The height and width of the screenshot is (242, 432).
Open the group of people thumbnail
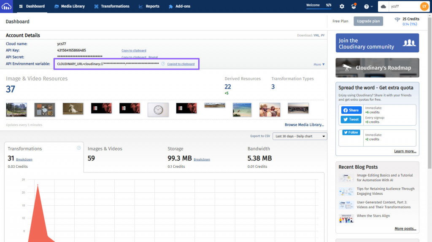(x=298, y=108)
